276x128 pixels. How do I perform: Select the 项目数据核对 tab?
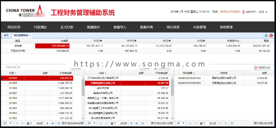point(21,36)
